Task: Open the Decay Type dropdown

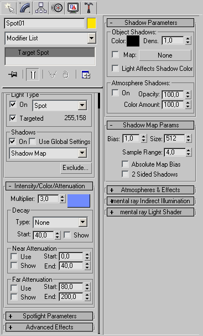Action: tap(60, 223)
